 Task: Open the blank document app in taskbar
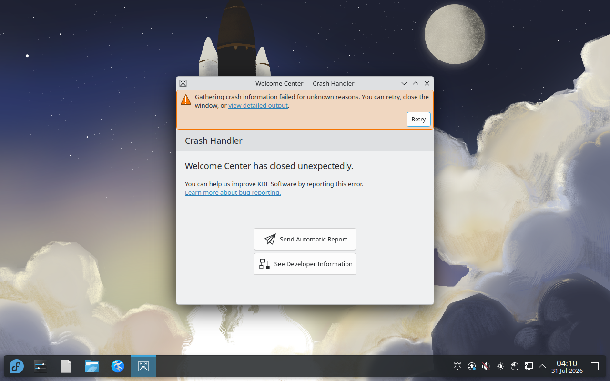tap(66, 366)
